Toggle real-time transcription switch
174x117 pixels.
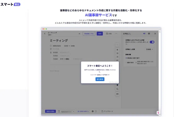(x=152, y=42)
